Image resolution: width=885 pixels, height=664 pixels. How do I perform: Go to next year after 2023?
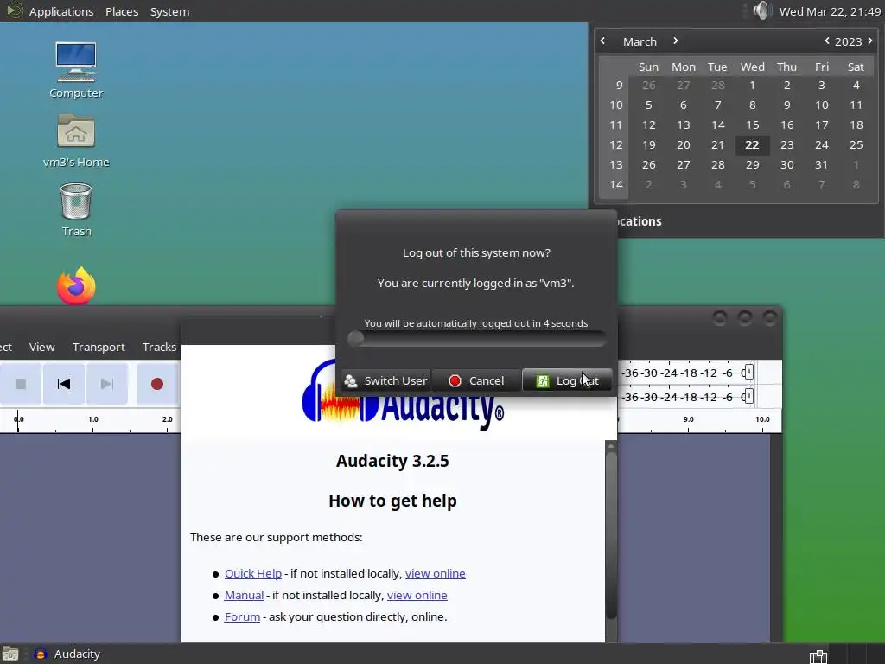click(x=870, y=41)
